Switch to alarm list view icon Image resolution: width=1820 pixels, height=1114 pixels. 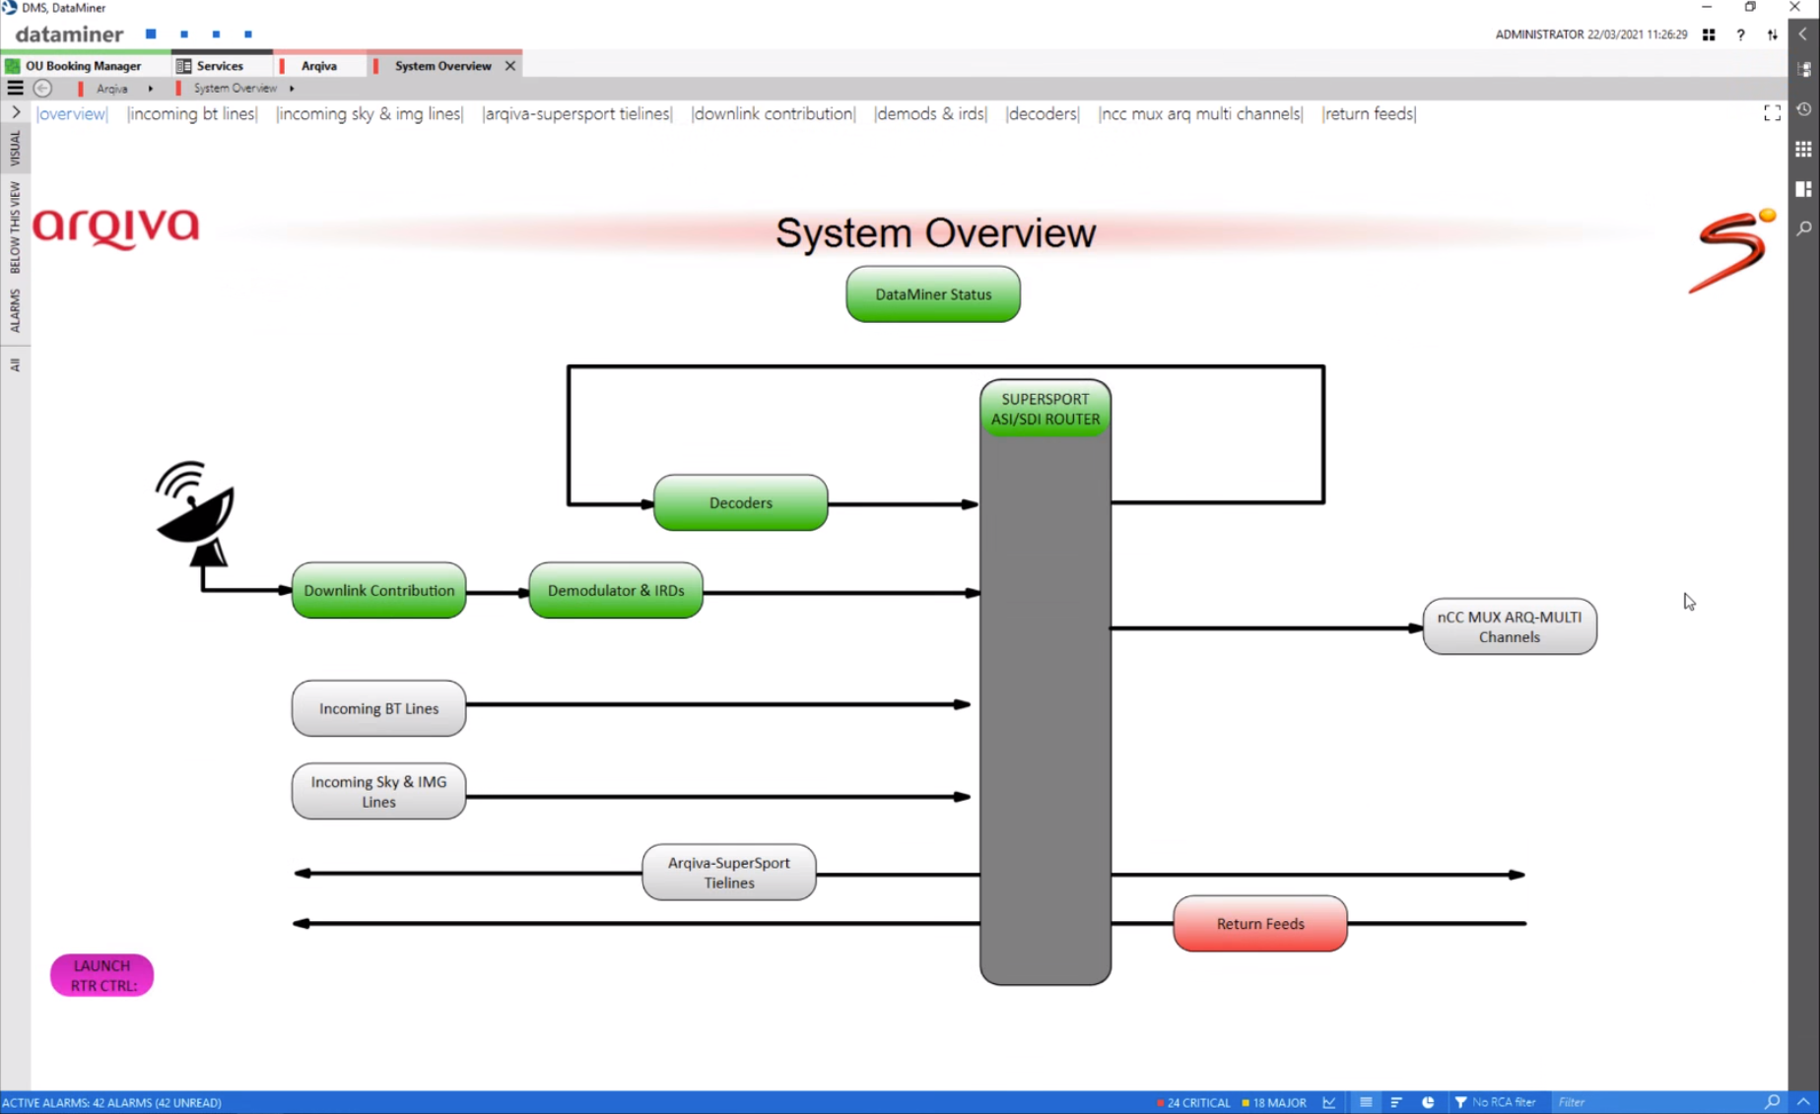(x=1366, y=1103)
